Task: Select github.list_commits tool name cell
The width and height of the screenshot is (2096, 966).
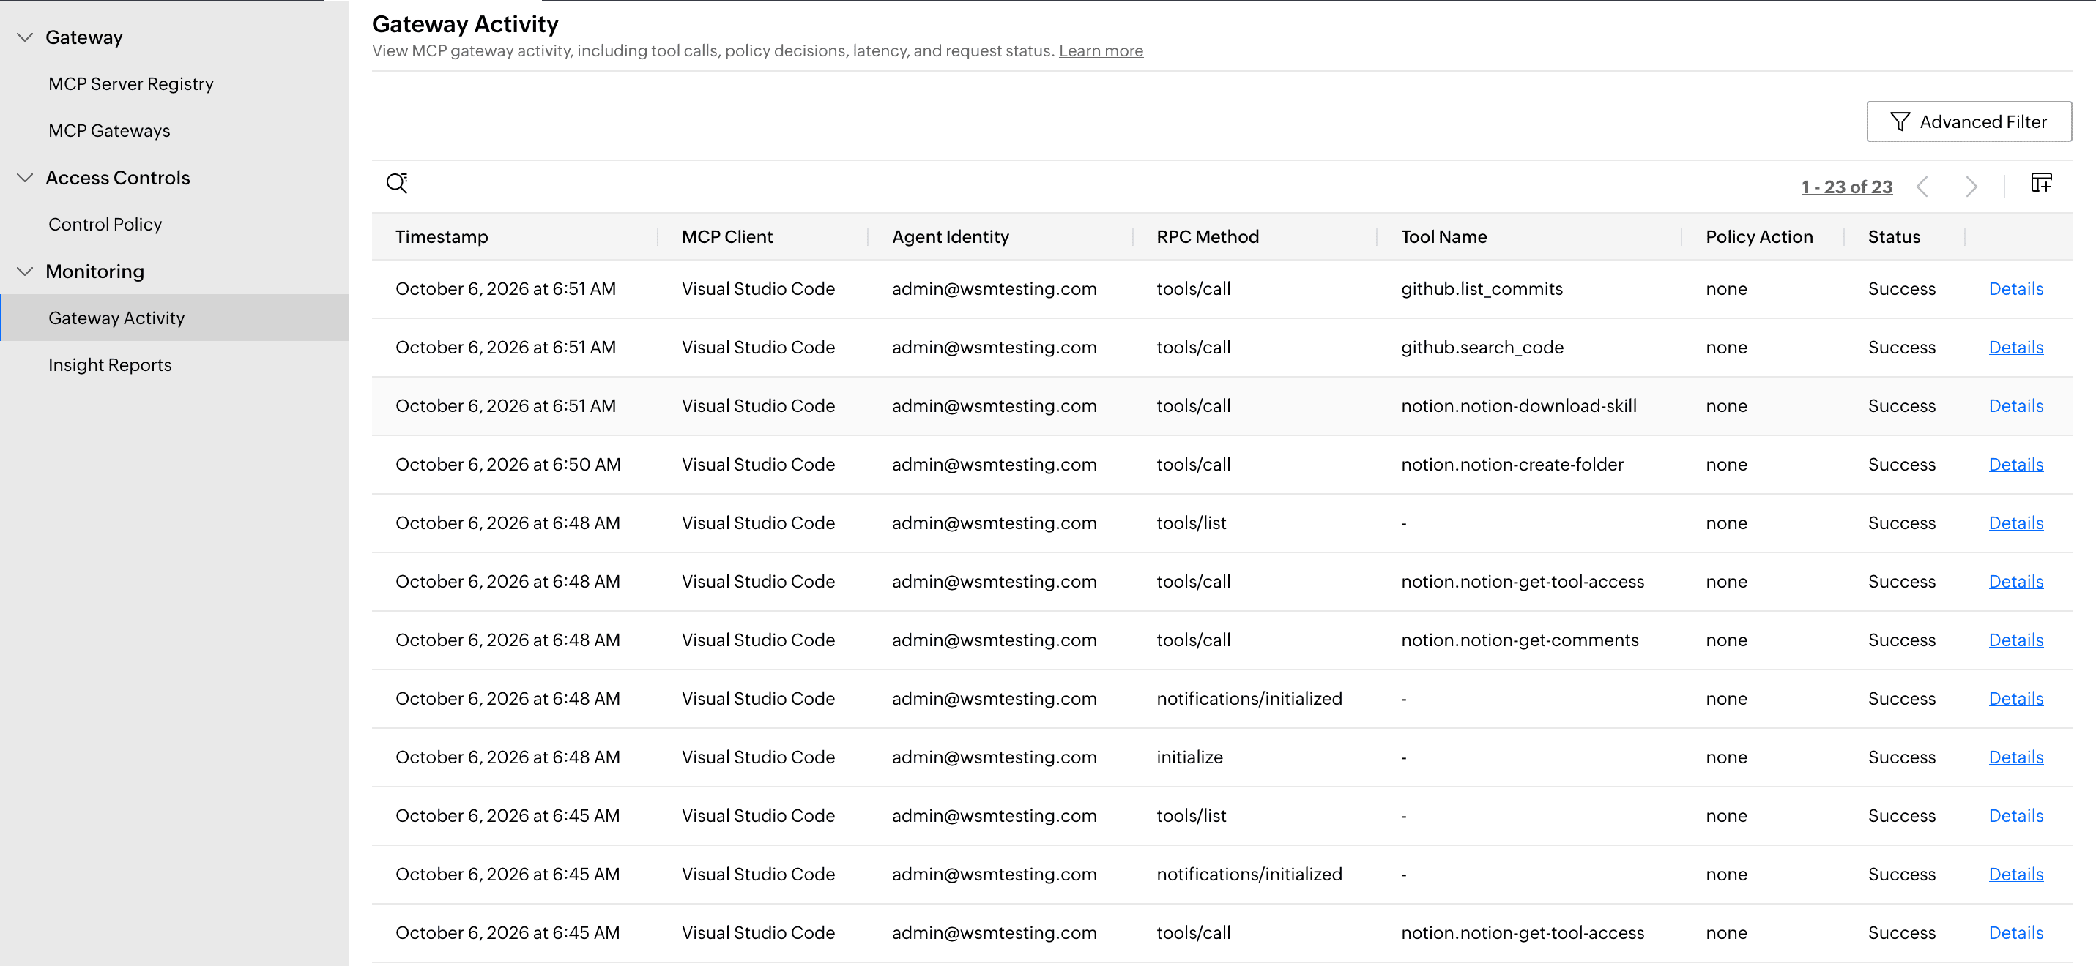Action: 1481,288
